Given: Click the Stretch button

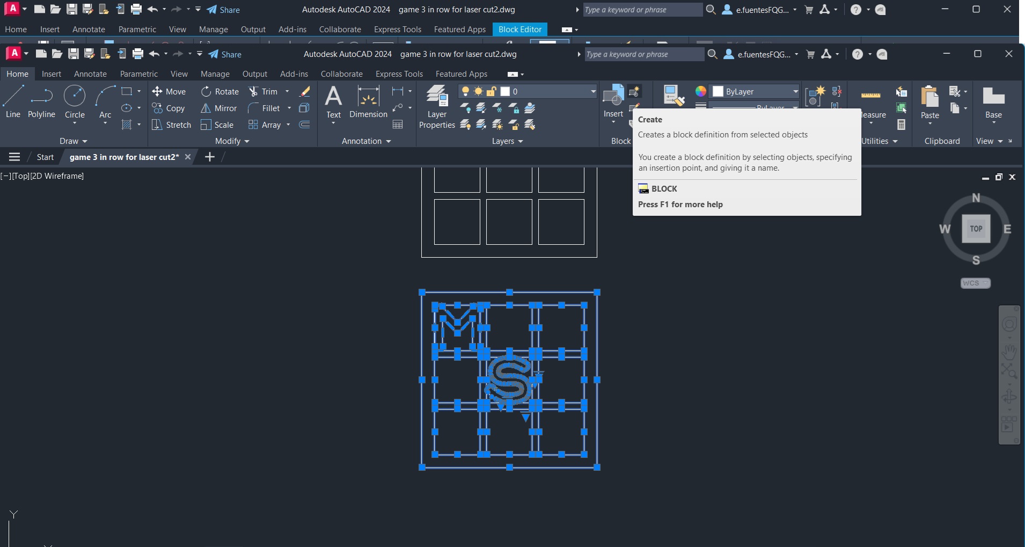Looking at the screenshot, I should [172, 125].
